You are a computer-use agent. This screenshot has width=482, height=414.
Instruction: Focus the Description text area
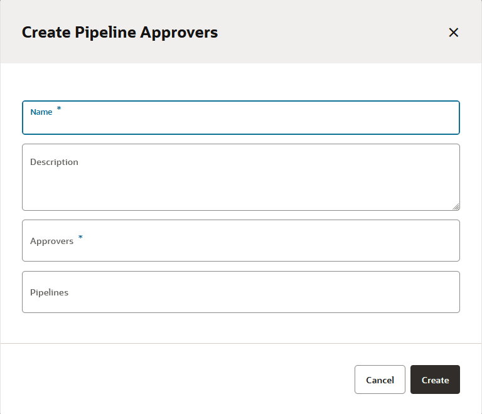241,178
